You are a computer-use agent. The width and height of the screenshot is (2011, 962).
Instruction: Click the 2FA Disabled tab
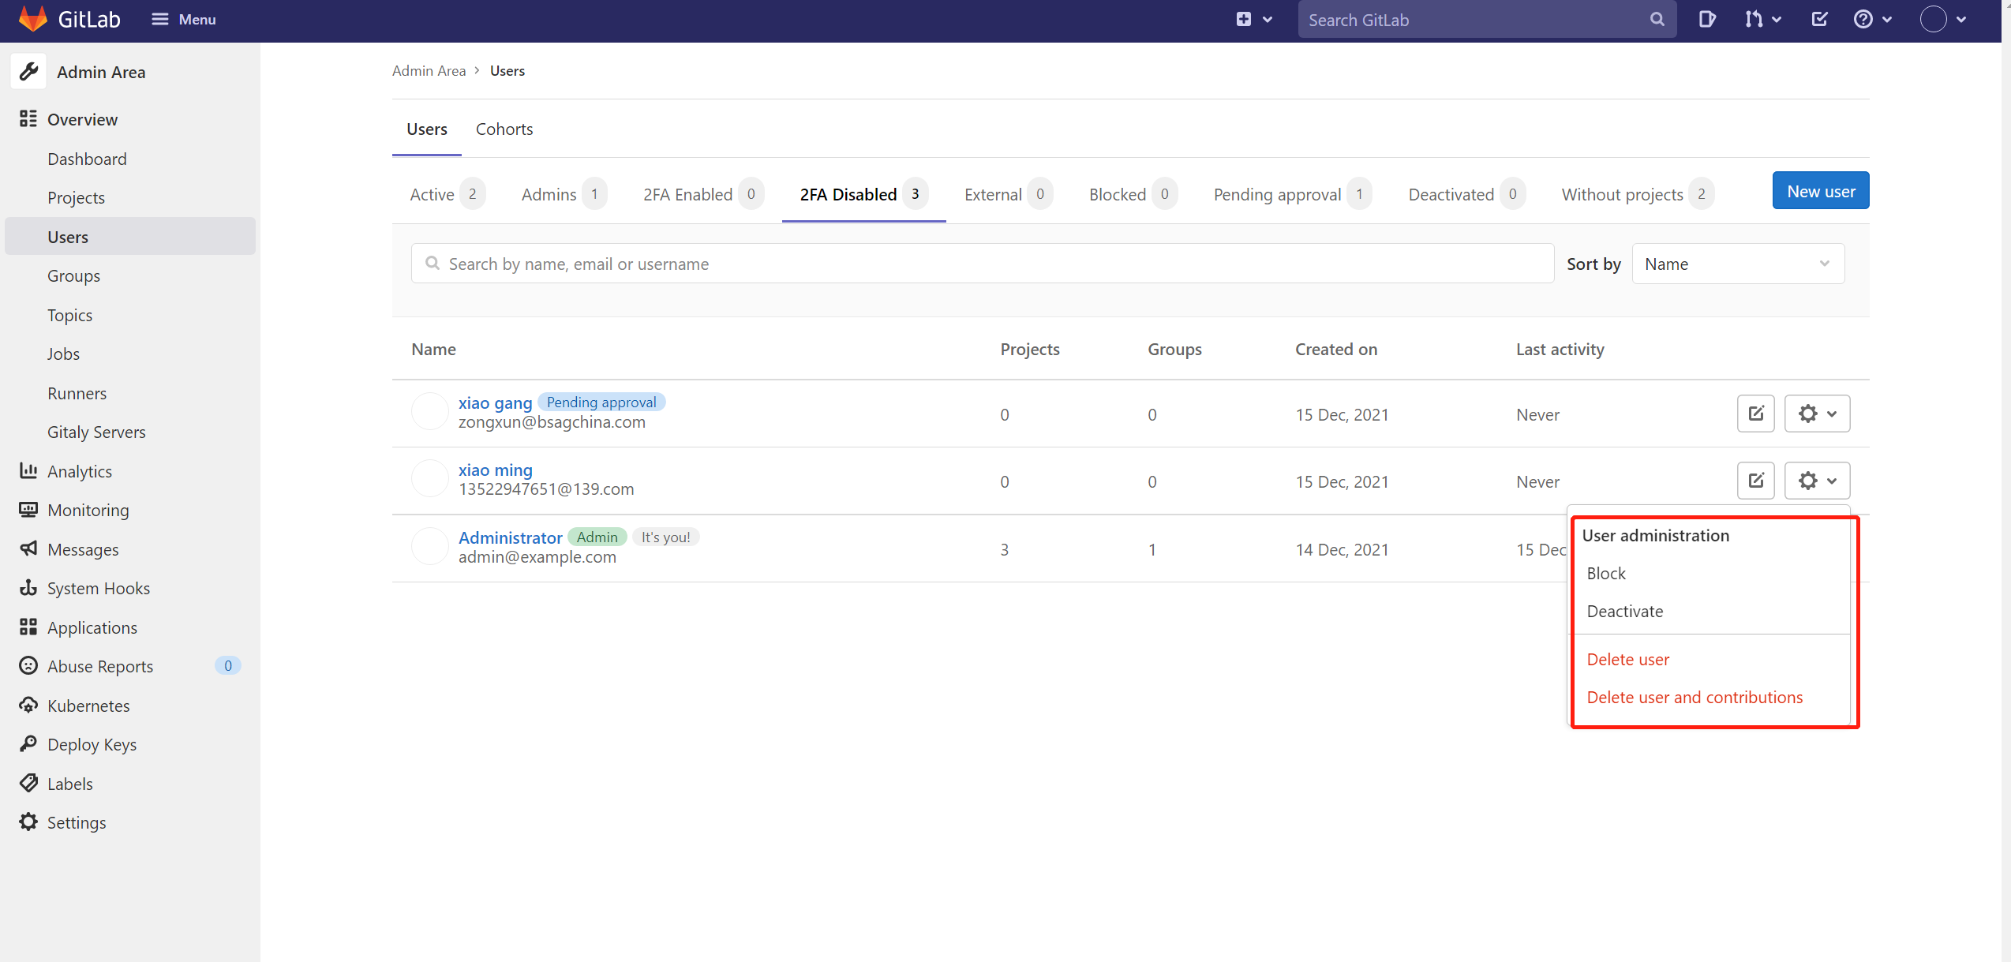pyautogui.click(x=863, y=194)
